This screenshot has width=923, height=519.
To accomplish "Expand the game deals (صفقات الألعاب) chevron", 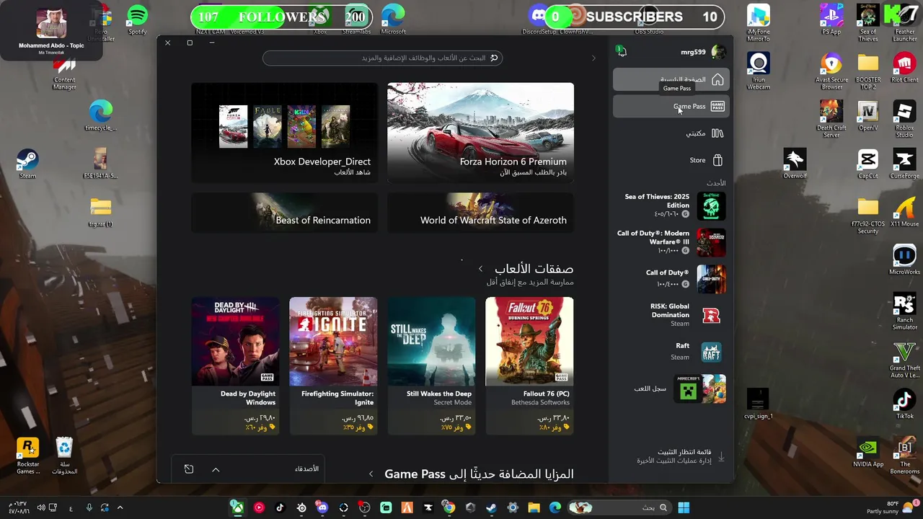I will tap(480, 269).
